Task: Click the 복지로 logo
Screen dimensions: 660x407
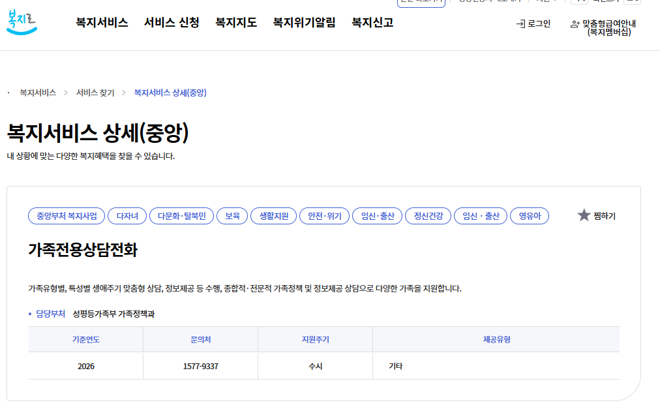Action: tap(22, 22)
